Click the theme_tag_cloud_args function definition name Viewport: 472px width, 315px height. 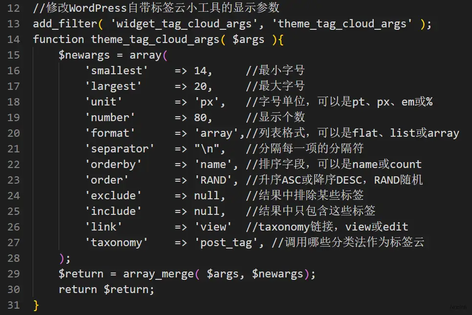point(155,40)
